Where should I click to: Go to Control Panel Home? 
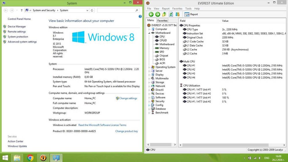click(x=19, y=19)
